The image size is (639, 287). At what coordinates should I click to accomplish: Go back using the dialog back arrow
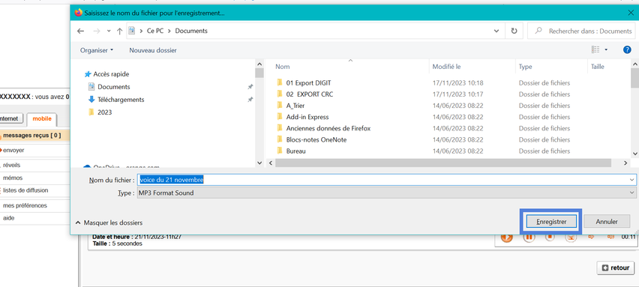[x=81, y=31]
